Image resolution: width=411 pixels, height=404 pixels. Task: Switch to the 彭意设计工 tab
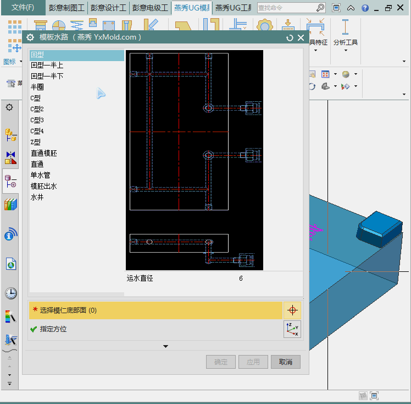[x=107, y=8]
